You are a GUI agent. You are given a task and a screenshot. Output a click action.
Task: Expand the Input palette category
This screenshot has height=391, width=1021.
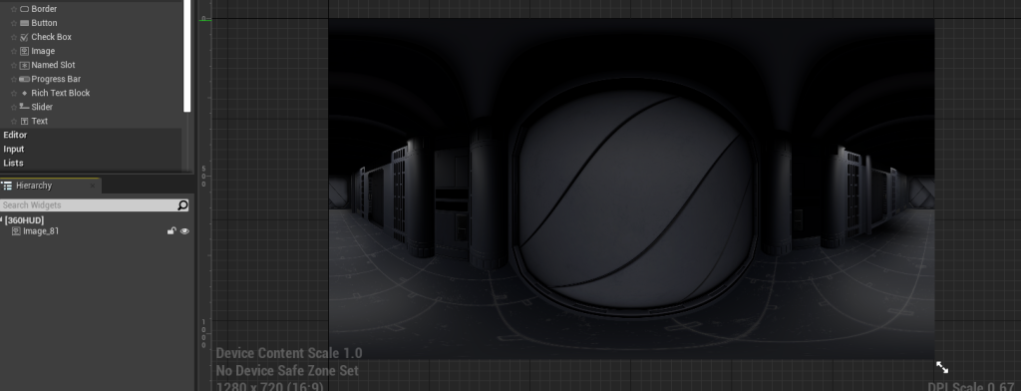click(x=91, y=150)
